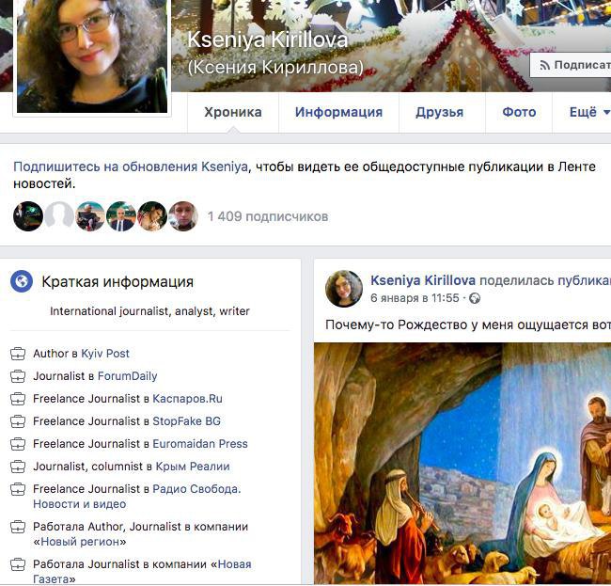The image size is (611, 586).
Task: Click the briefcase icon beside Kyiv Post
Action: [x=18, y=354]
